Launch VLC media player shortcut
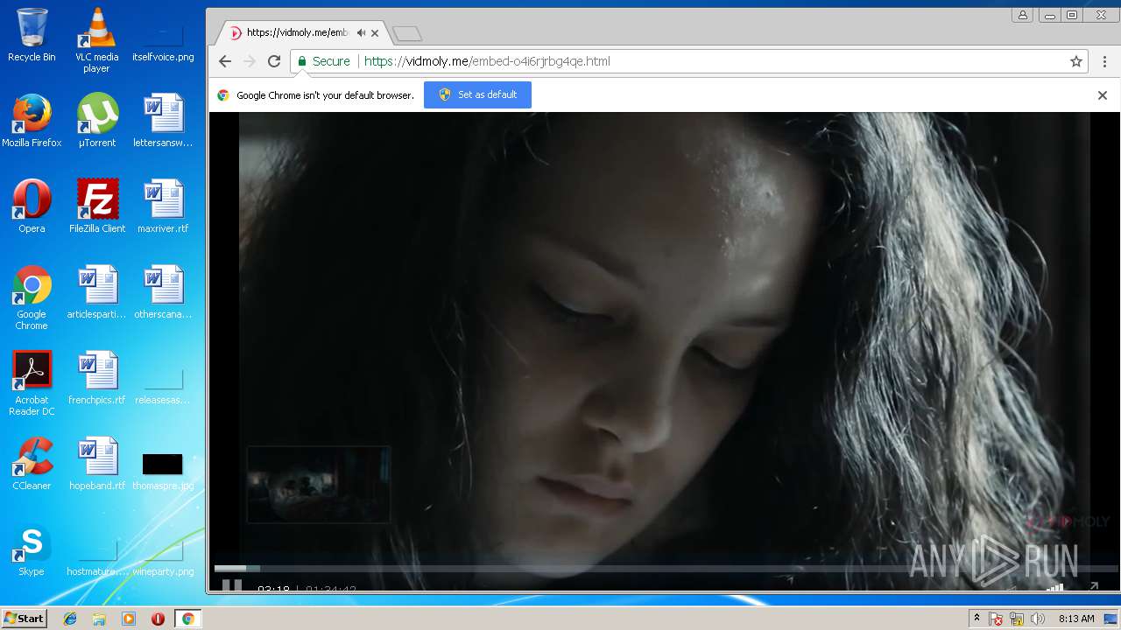 point(96,39)
